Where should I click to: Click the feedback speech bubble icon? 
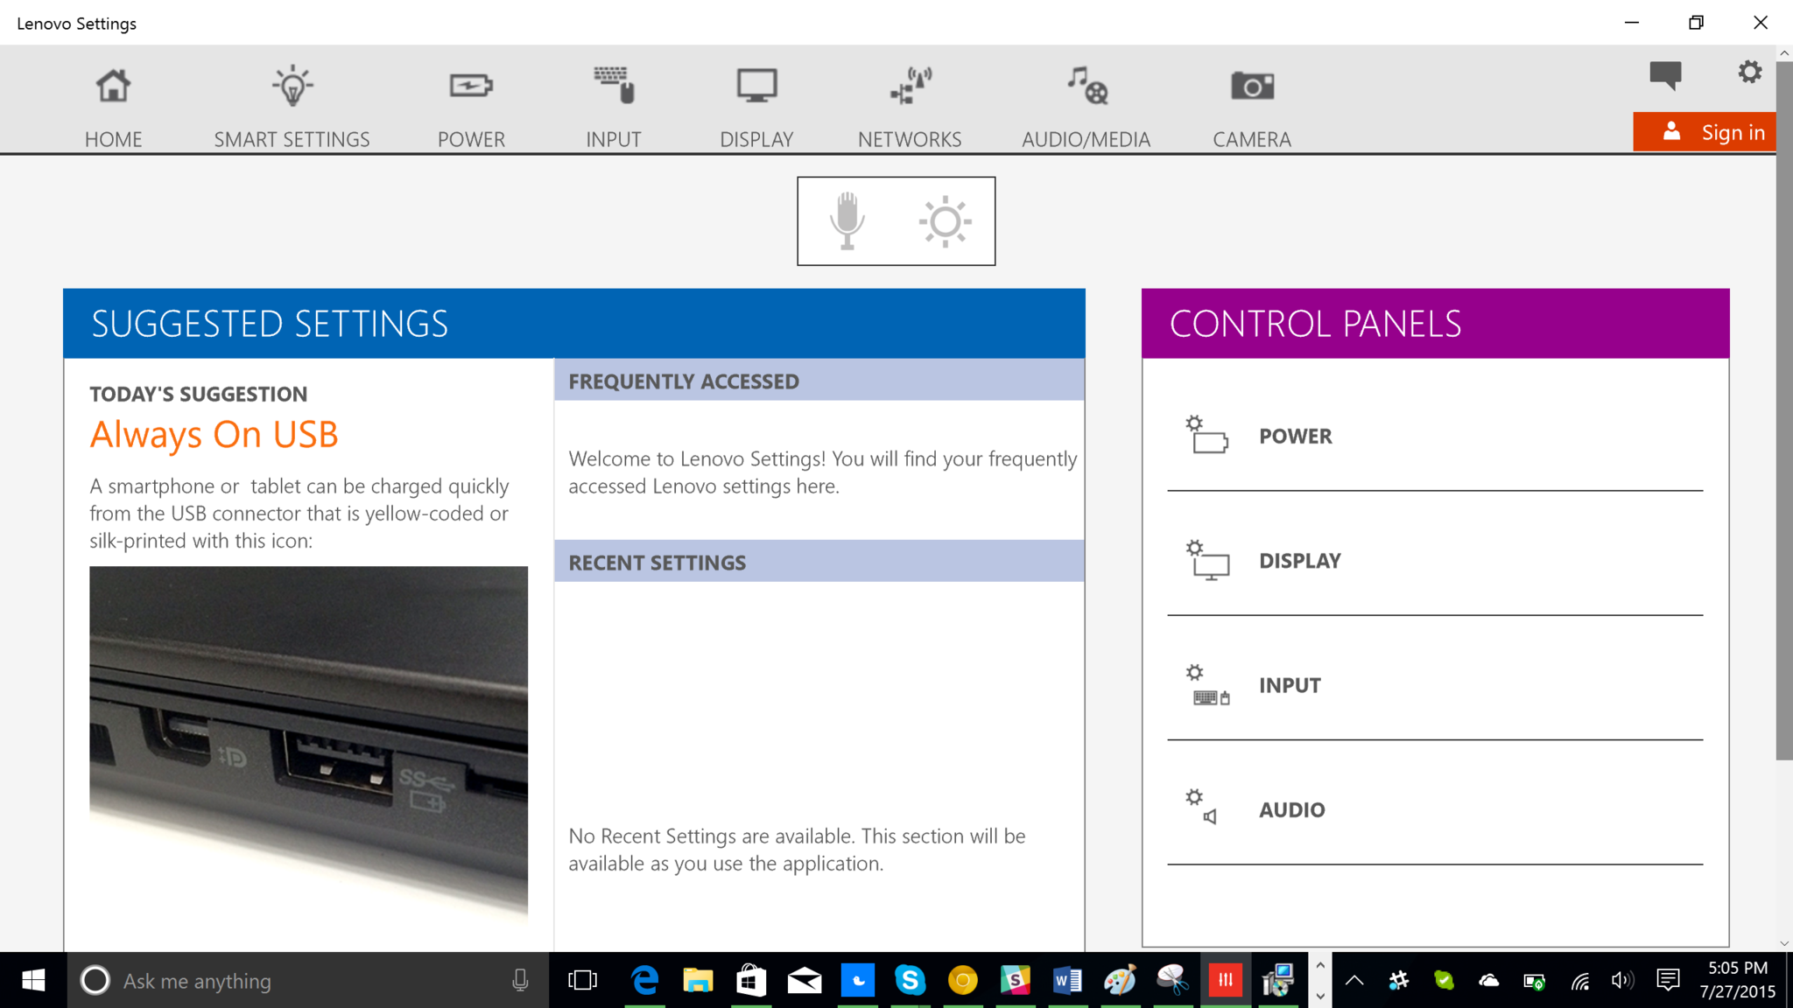click(1665, 75)
